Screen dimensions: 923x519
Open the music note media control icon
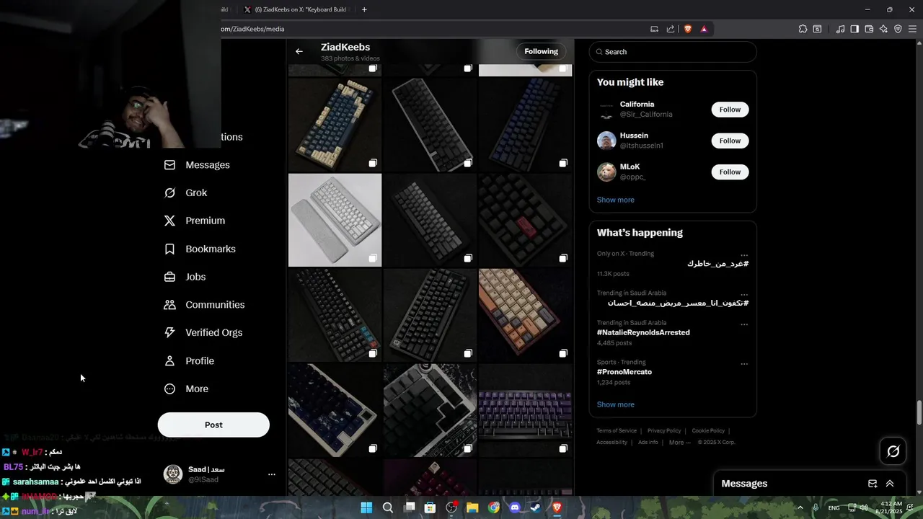[x=840, y=29]
